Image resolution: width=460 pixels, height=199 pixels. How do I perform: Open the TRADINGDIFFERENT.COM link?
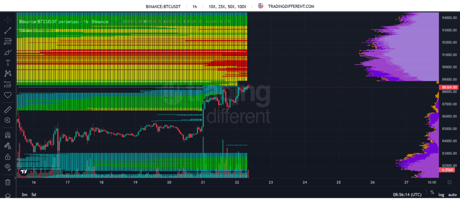tap(291, 6)
